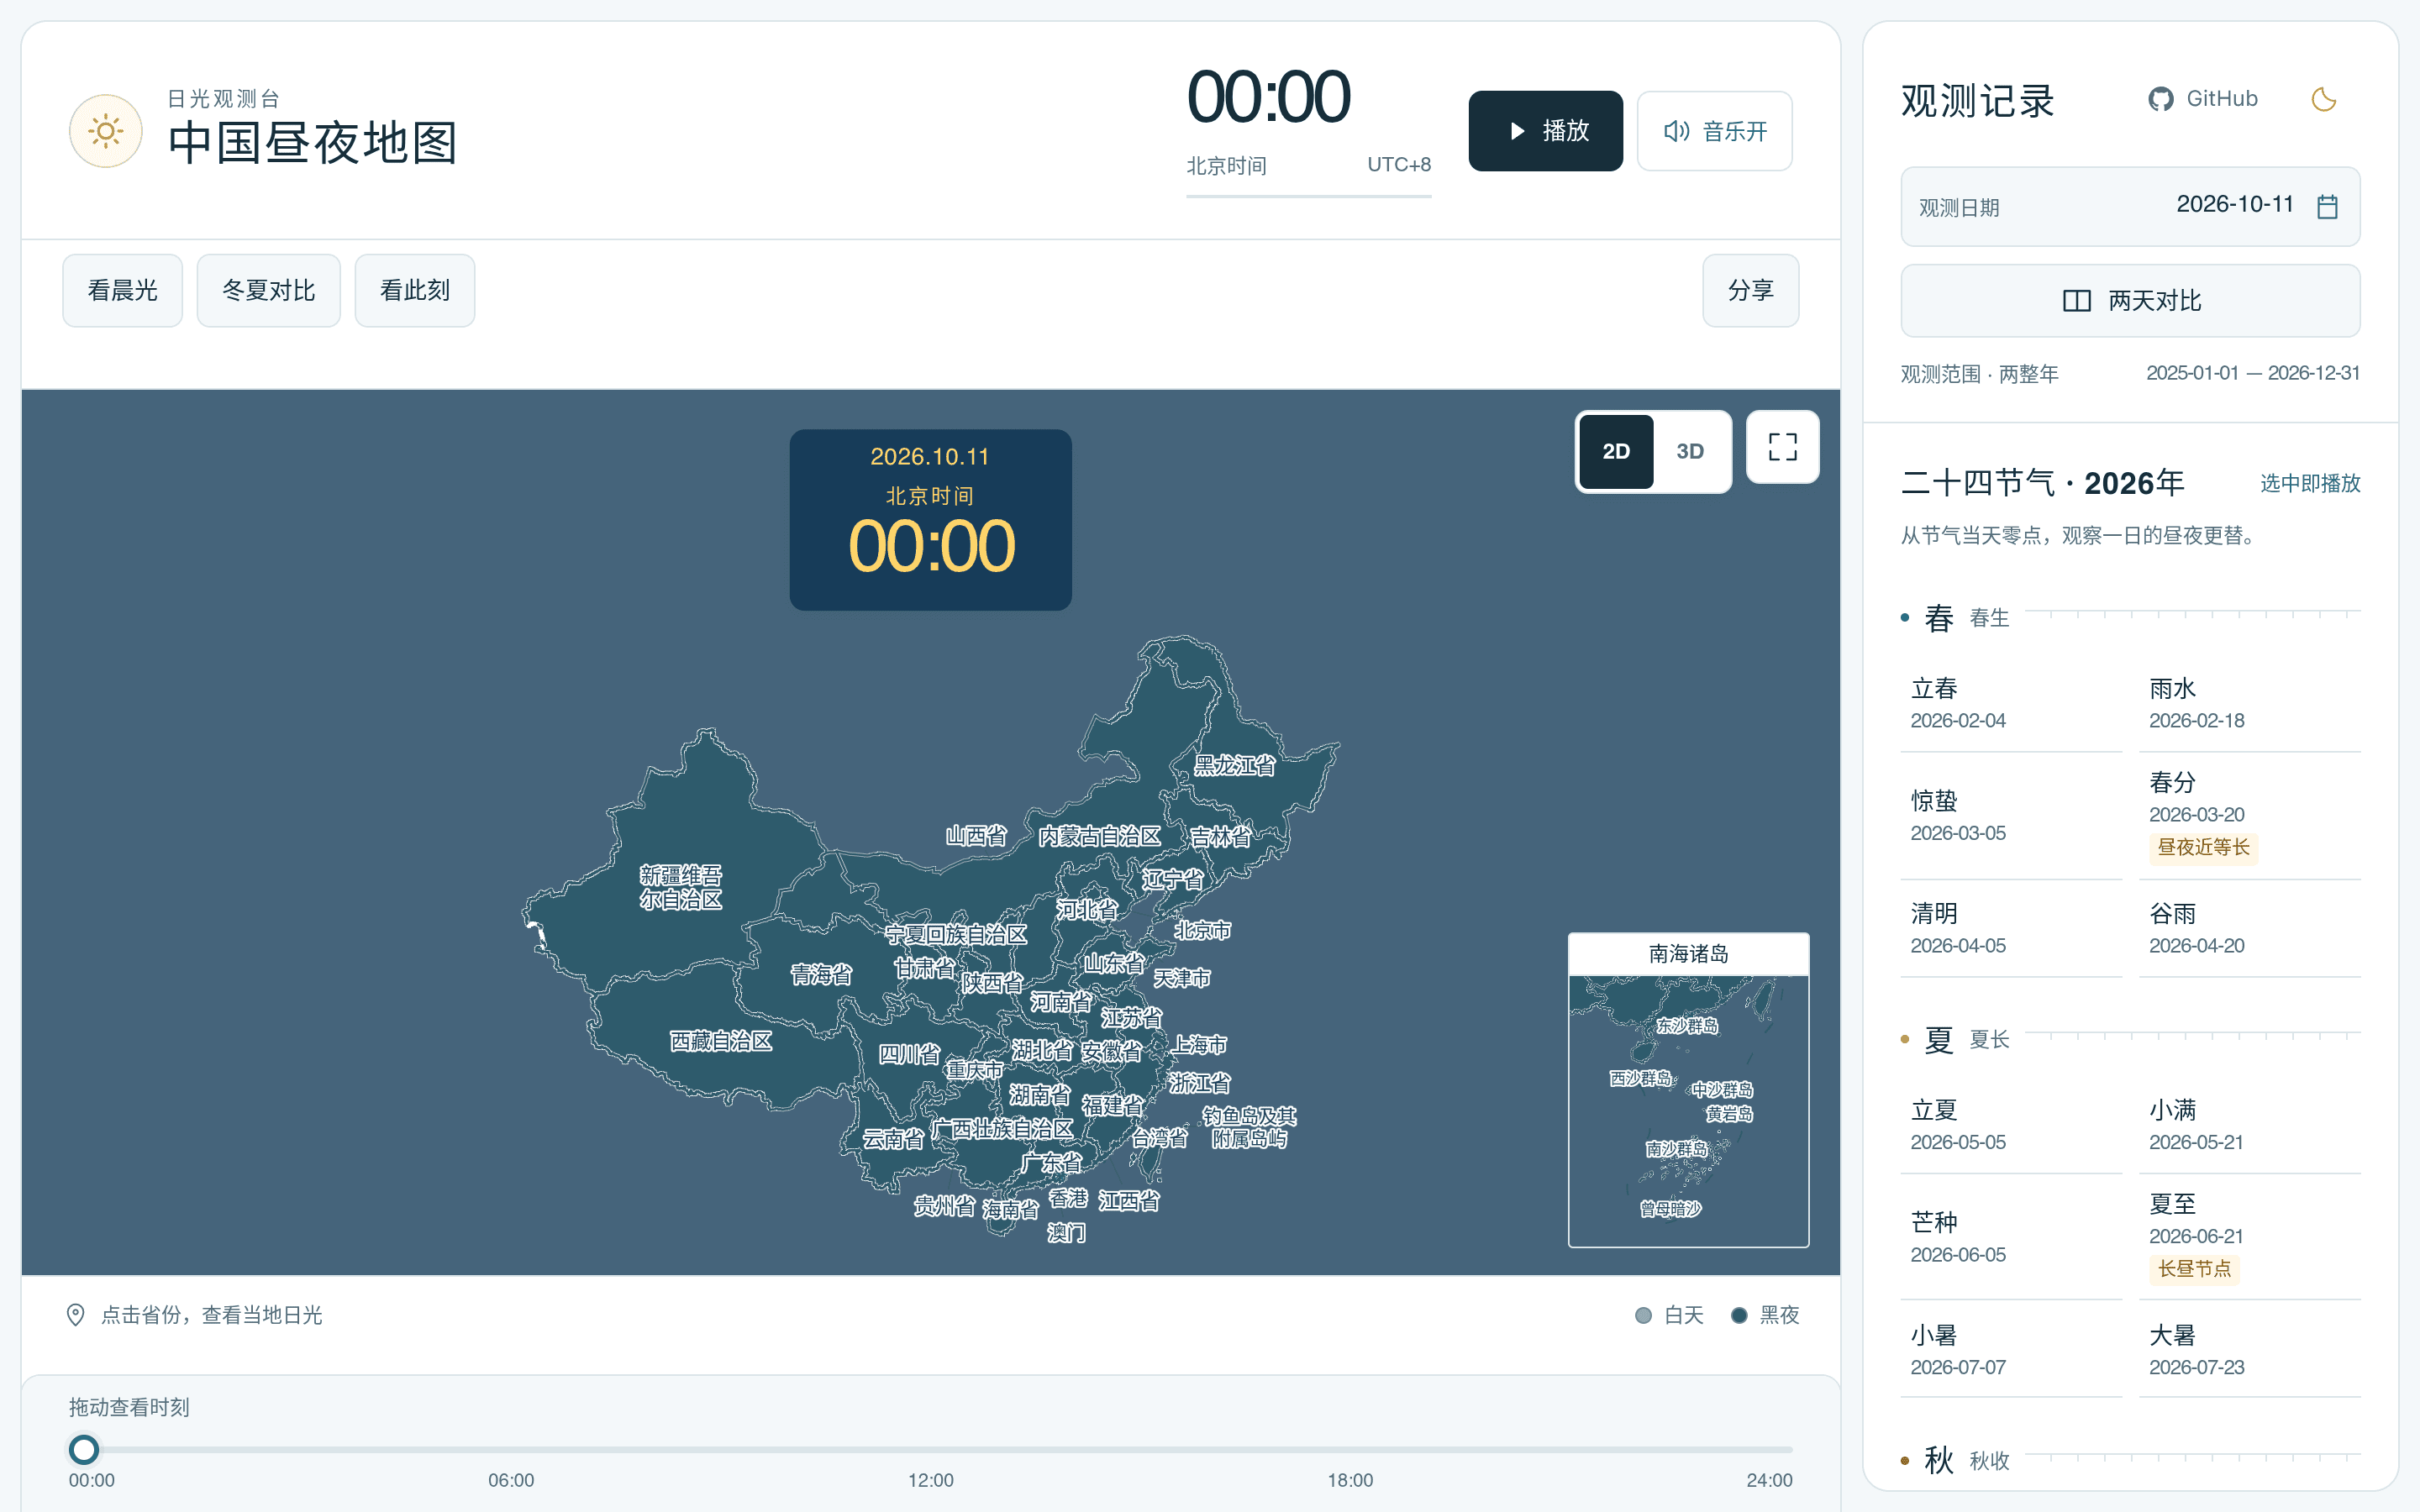Image resolution: width=2420 pixels, height=1512 pixels.
Task: Select 大暑 solar term 2026-07-23
Action: pyautogui.click(x=2250, y=1351)
